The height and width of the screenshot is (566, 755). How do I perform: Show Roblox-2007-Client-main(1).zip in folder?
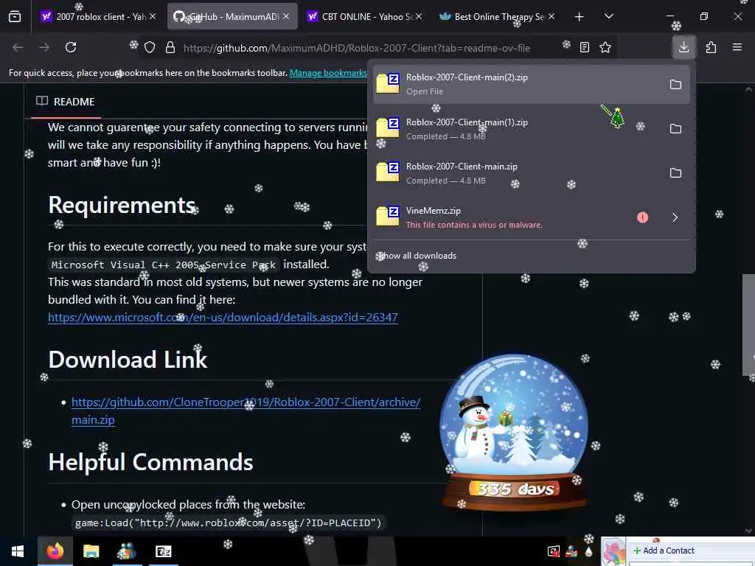point(675,129)
